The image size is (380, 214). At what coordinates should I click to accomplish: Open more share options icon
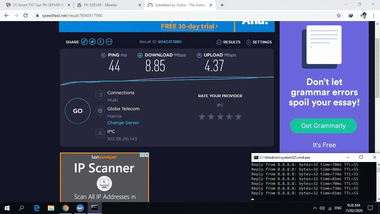[109, 42]
